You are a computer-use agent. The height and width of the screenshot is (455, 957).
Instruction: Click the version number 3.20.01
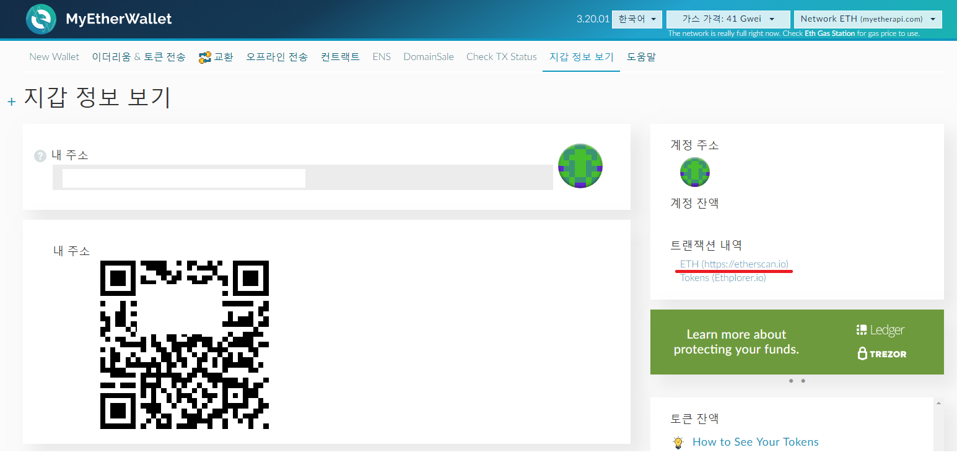(x=593, y=19)
